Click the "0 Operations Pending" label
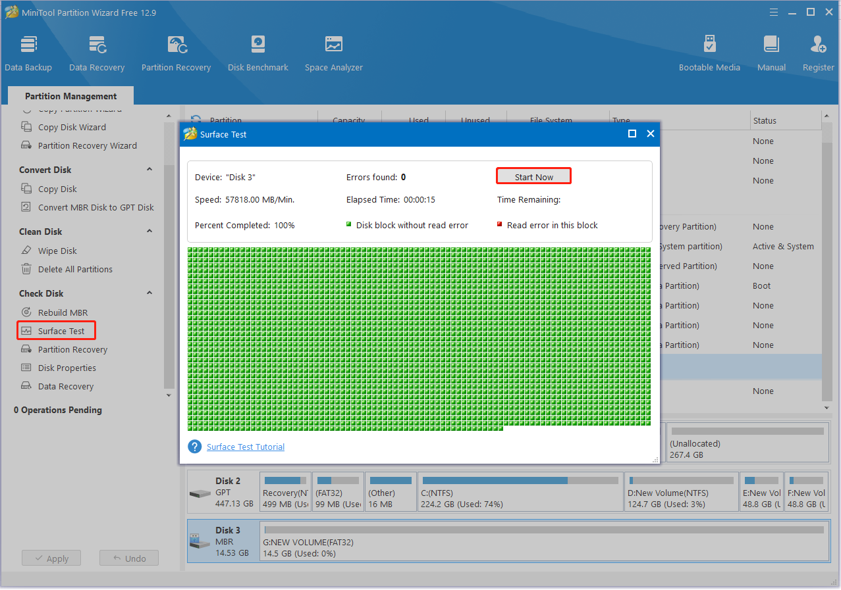Image resolution: width=841 pixels, height=590 pixels. (58, 410)
